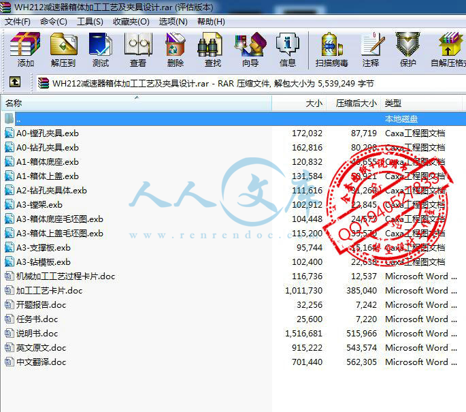Launch the Wizard (向导) icon
Viewport: 466px width, 412px height.
[x=250, y=44]
